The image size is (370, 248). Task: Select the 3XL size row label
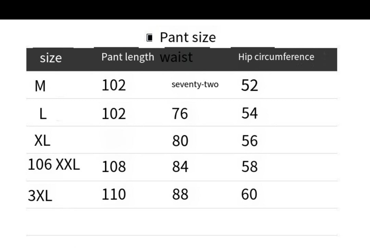pyautogui.click(x=40, y=196)
